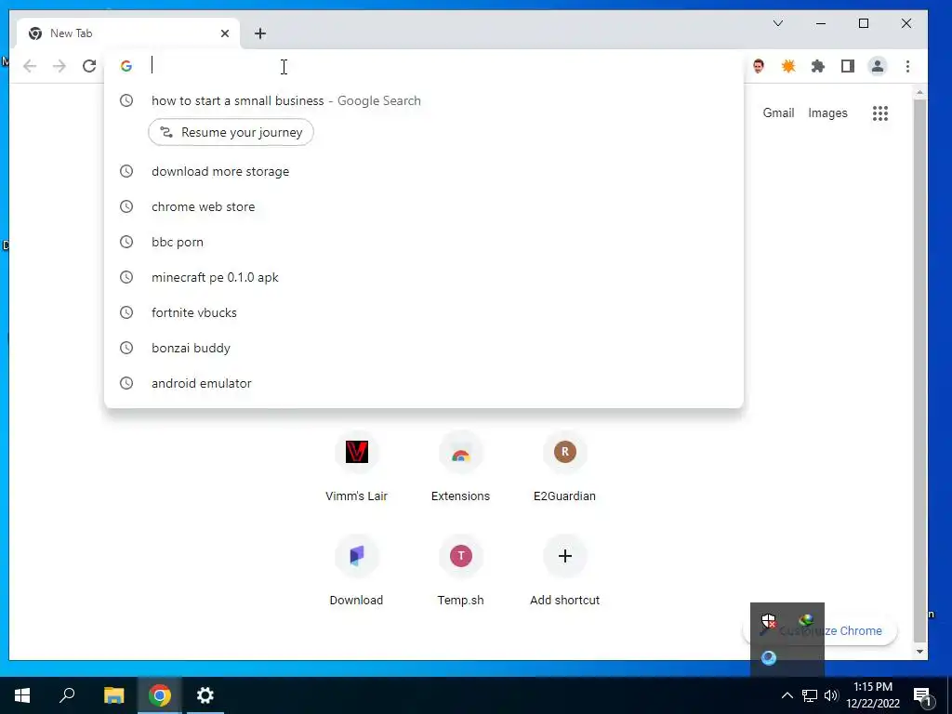
Task: Open the orange sun extension icon
Action: [x=788, y=66]
